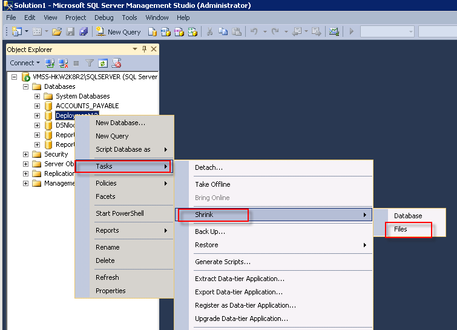Open the Window menu

click(157, 18)
